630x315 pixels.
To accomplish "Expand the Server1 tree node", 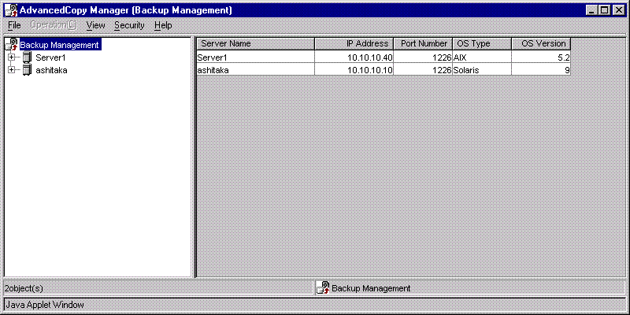I will coord(11,57).
